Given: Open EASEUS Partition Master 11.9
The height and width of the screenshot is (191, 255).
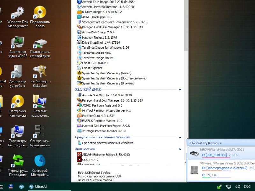Looking at the screenshot, I should 100,121.
